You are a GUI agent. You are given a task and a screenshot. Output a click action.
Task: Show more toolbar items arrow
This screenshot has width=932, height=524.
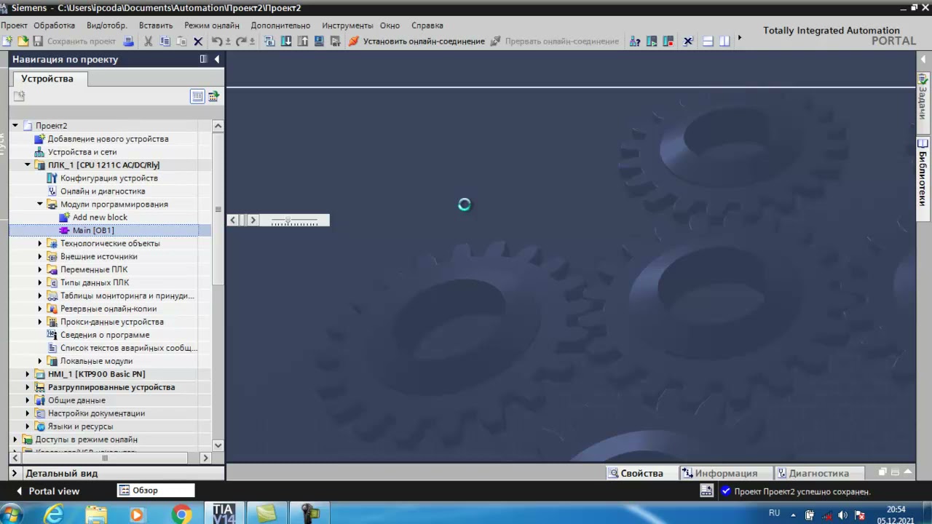[x=739, y=38]
